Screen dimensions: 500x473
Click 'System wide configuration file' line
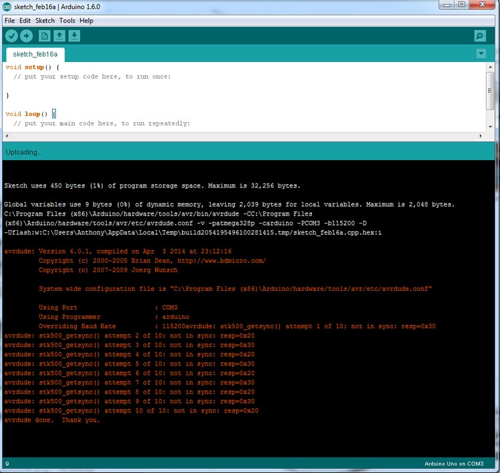point(235,289)
